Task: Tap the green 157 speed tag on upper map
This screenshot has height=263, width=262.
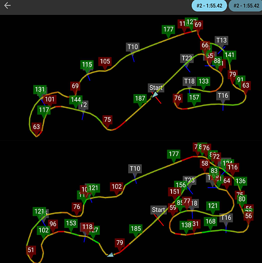Action: coord(194,97)
